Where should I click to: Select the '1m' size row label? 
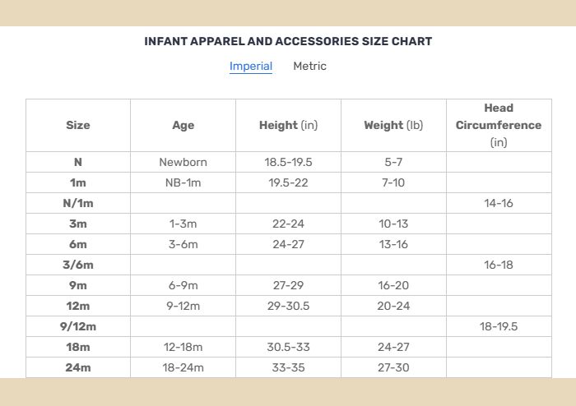[78, 182]
